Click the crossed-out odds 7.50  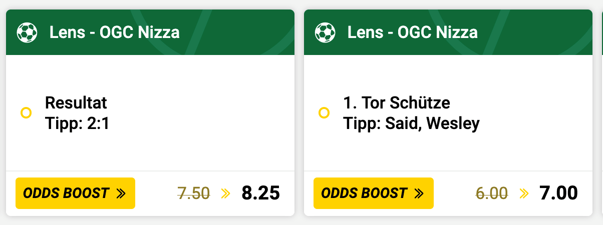[194, 193]
